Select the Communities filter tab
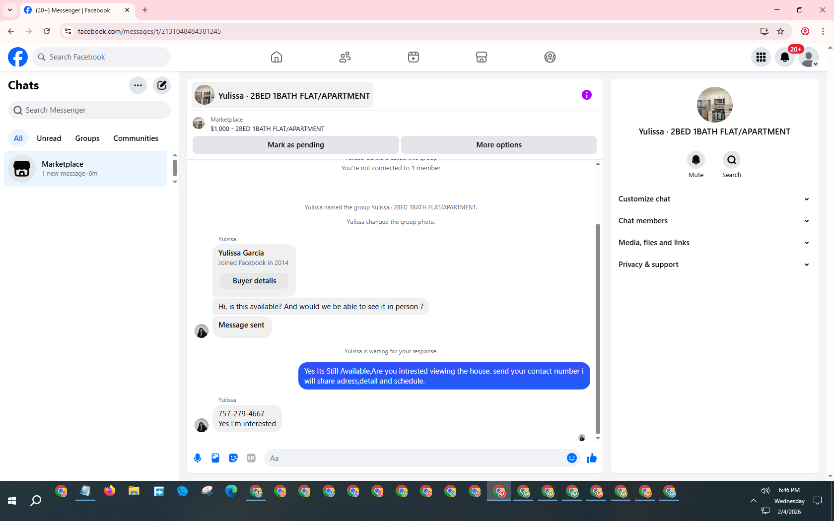Viewport: 834px width, 521px height. (136, 138)
